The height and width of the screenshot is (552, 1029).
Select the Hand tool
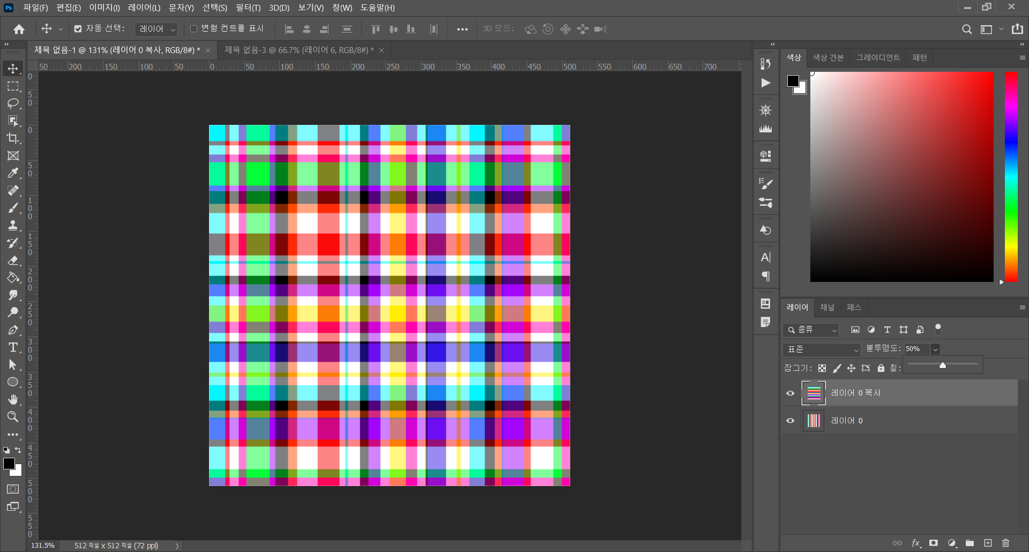(13, 400)
